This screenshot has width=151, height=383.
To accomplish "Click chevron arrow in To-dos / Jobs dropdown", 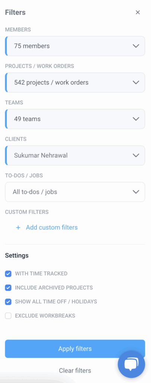I will (x=136, y=192).
